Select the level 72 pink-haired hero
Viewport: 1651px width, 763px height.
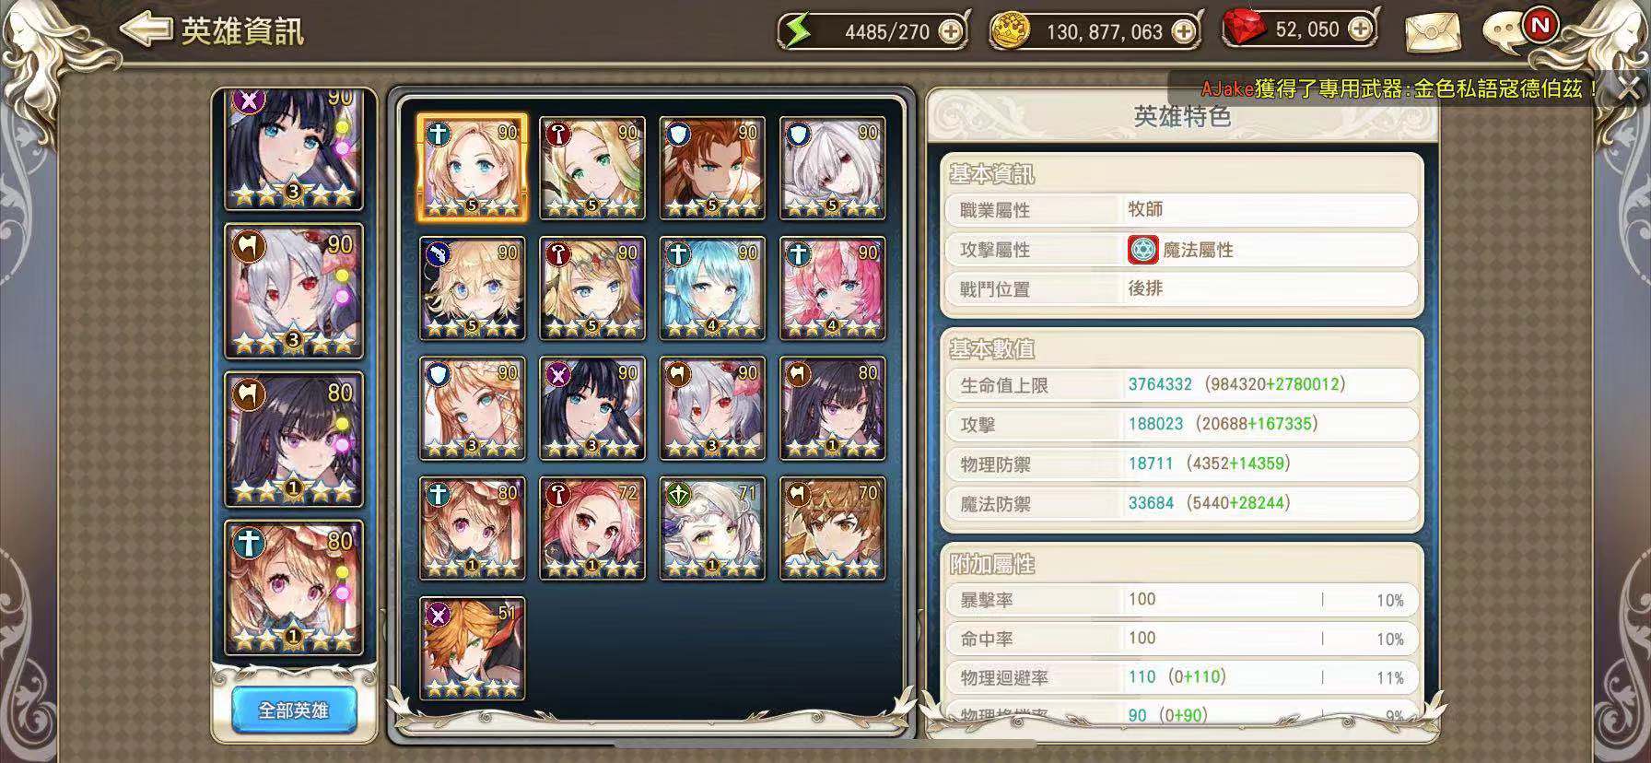[592, 528]
